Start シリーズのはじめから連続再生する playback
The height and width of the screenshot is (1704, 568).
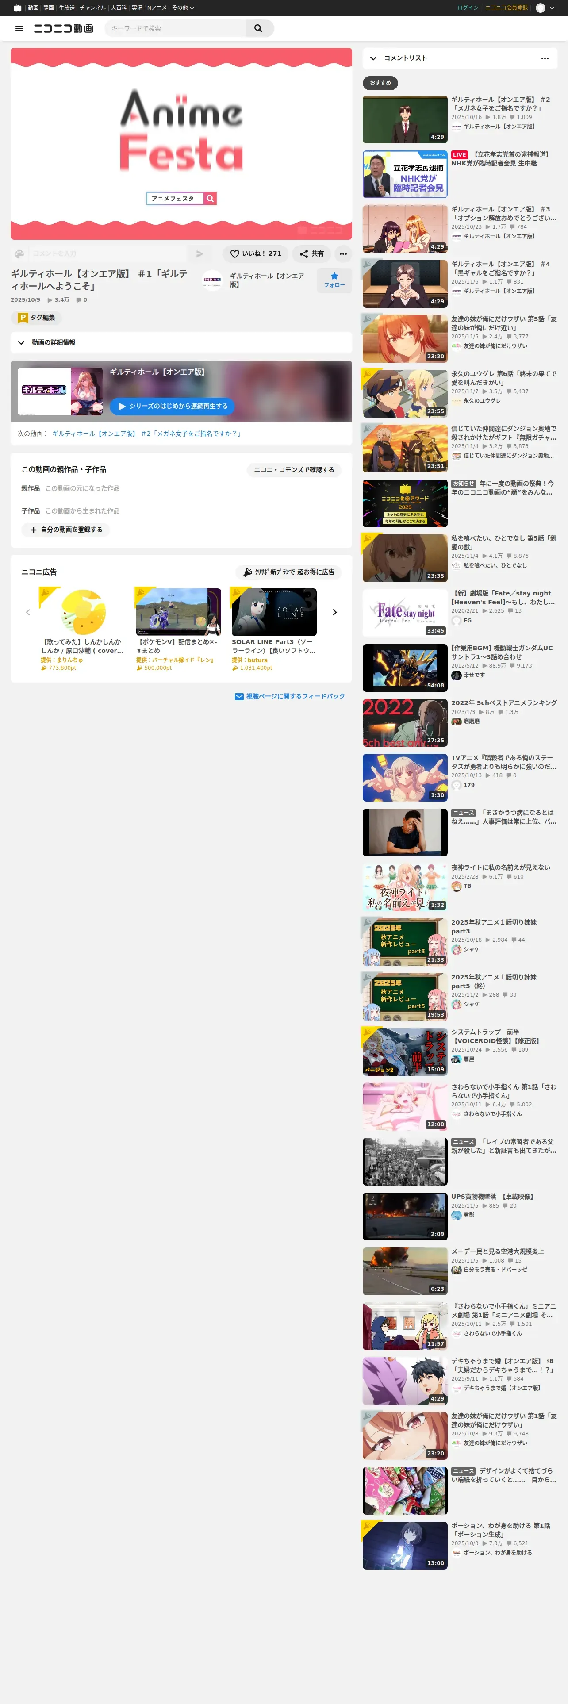[x=172, y=406]
